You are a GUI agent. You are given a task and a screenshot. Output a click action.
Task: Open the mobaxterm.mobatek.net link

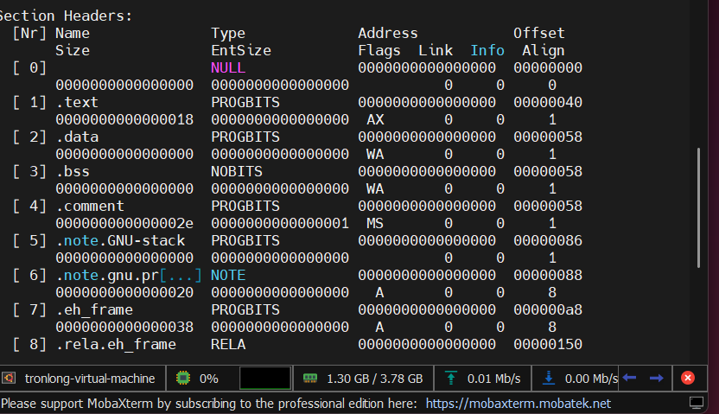coord(519,404)
